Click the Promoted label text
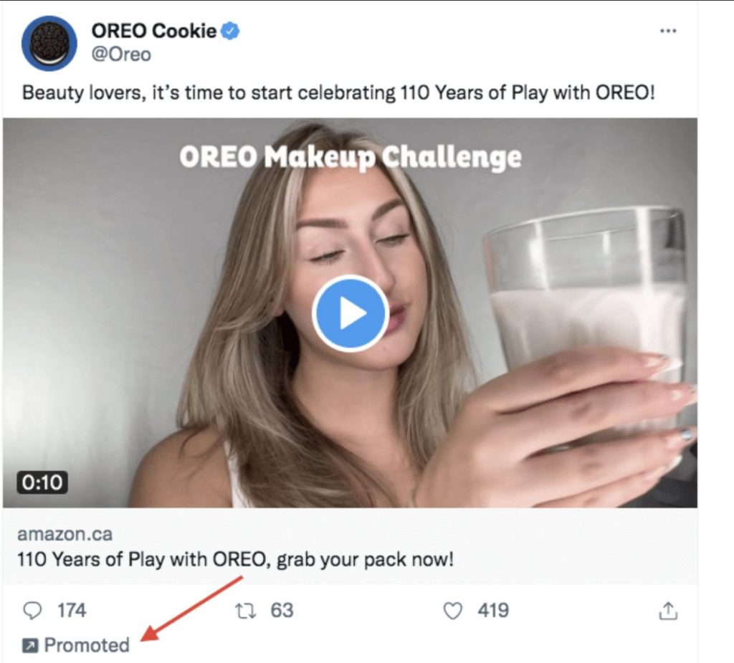This screenshot has width=734, height=663. tap(87, 645)
